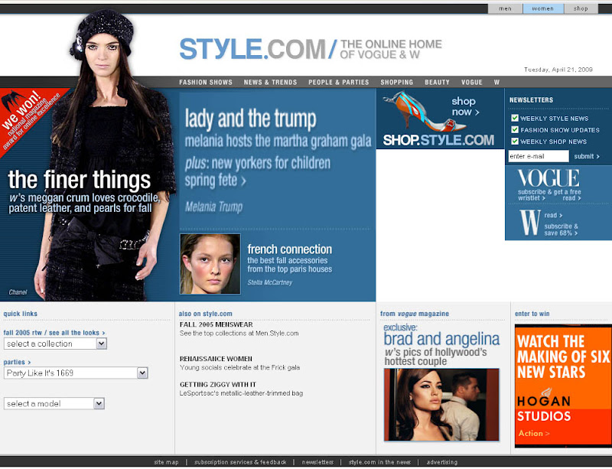Open 'the finer things' feature headline

(x=80, y=180)
